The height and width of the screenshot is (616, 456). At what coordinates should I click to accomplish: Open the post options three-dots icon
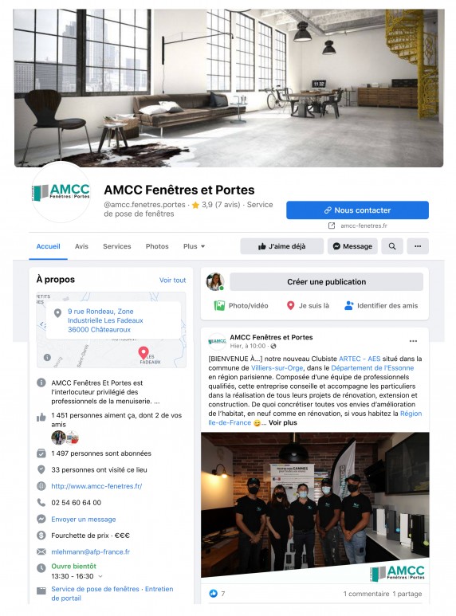pos(413,341)
